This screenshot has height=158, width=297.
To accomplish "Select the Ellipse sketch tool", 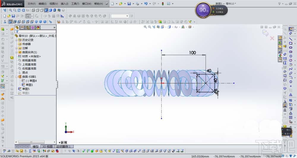I will point(291,73).
